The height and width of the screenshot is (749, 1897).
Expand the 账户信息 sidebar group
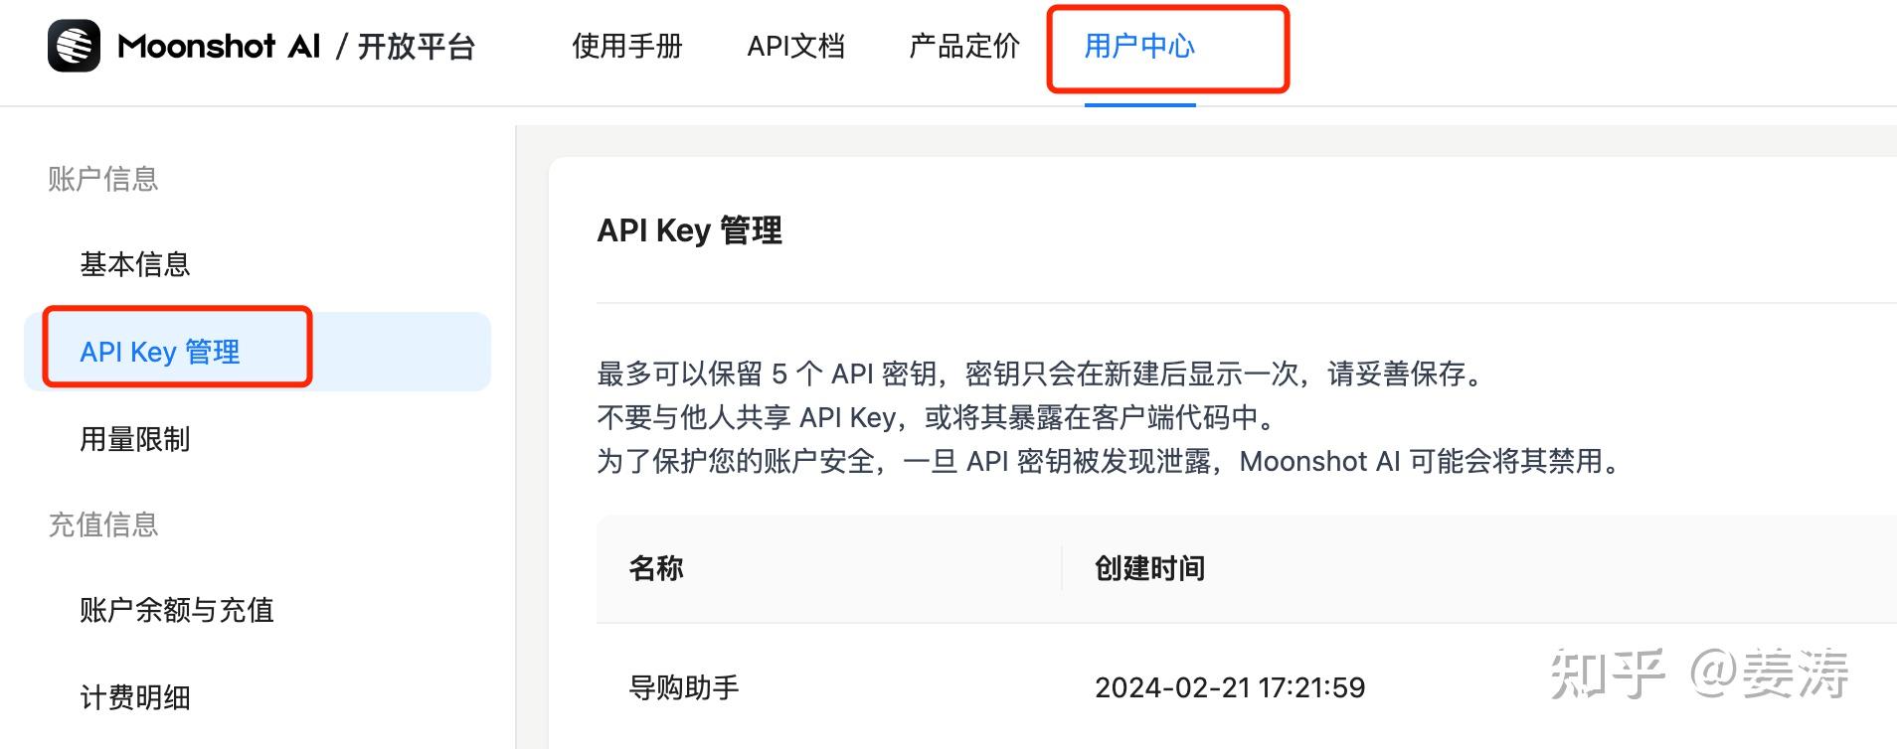[x=101, y=179]
